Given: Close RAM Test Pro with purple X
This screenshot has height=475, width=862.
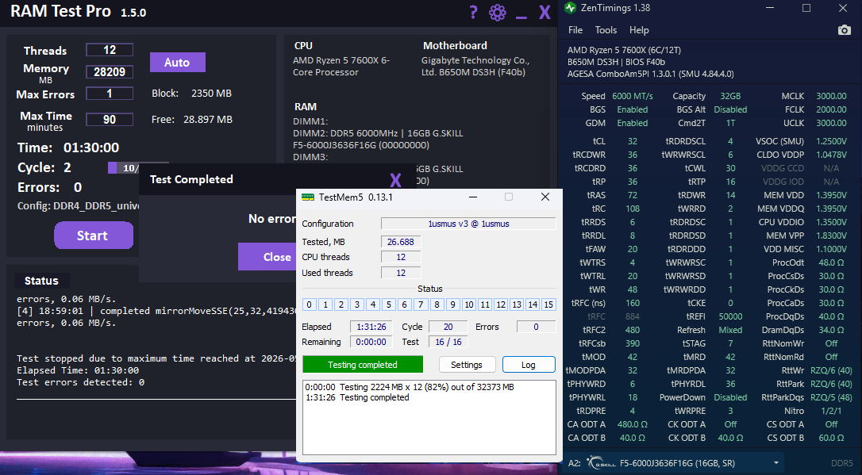Looking at the screenshot, I should 545,12.
